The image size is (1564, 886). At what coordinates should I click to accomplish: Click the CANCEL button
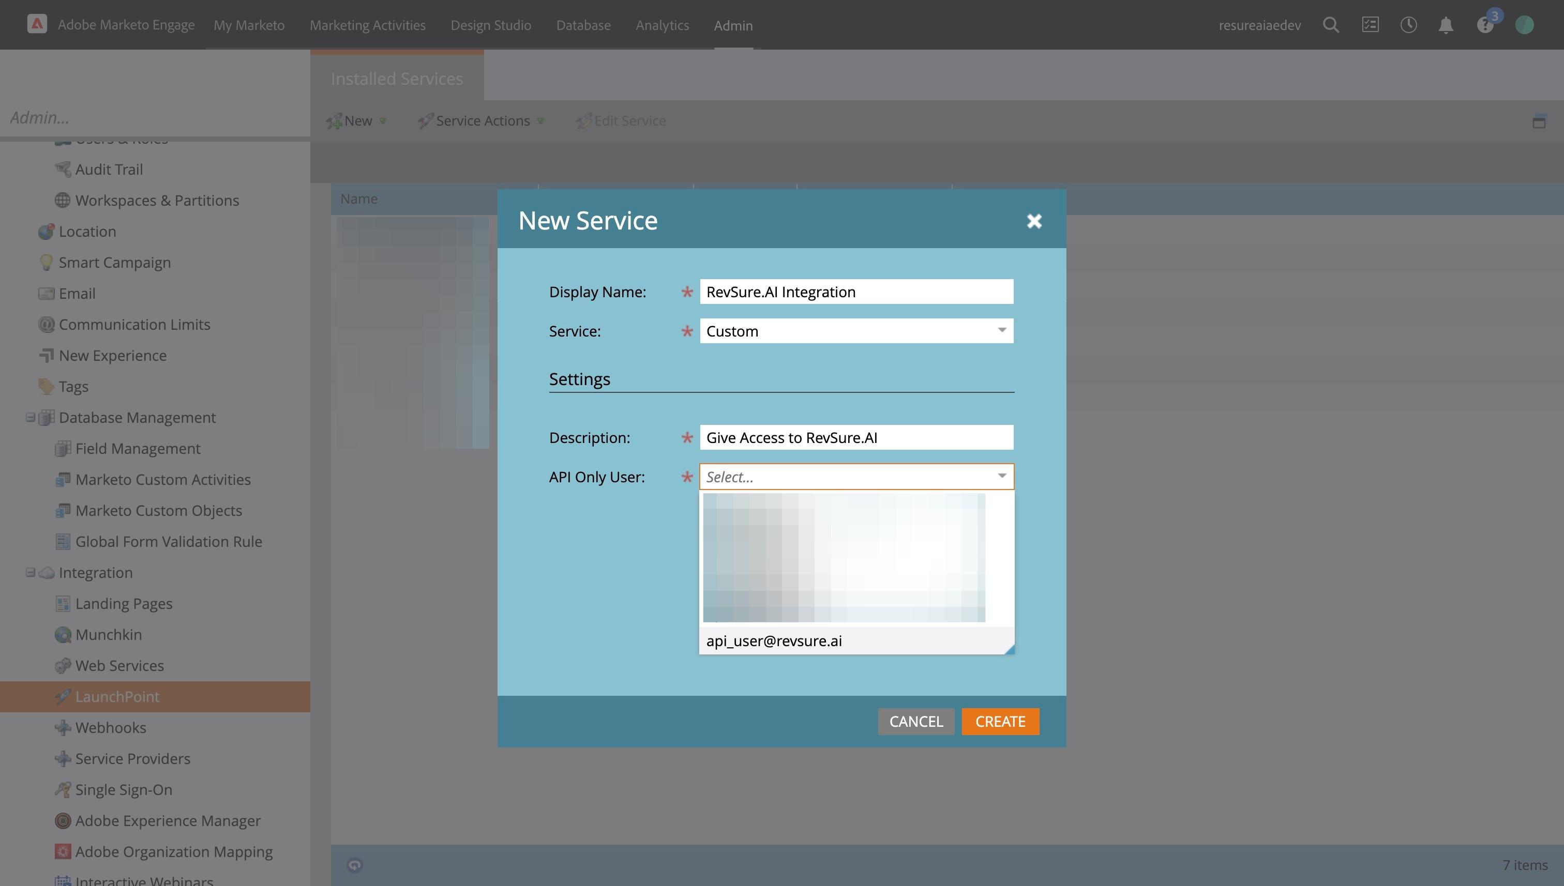(915, 721)
